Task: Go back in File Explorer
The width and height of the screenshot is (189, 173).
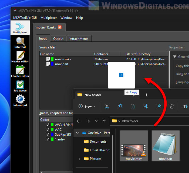Action: coord(79,121)
